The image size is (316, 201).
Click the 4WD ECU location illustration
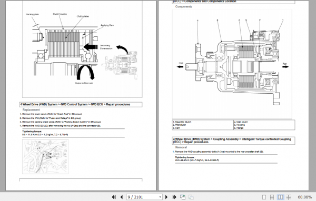point(45,156)
